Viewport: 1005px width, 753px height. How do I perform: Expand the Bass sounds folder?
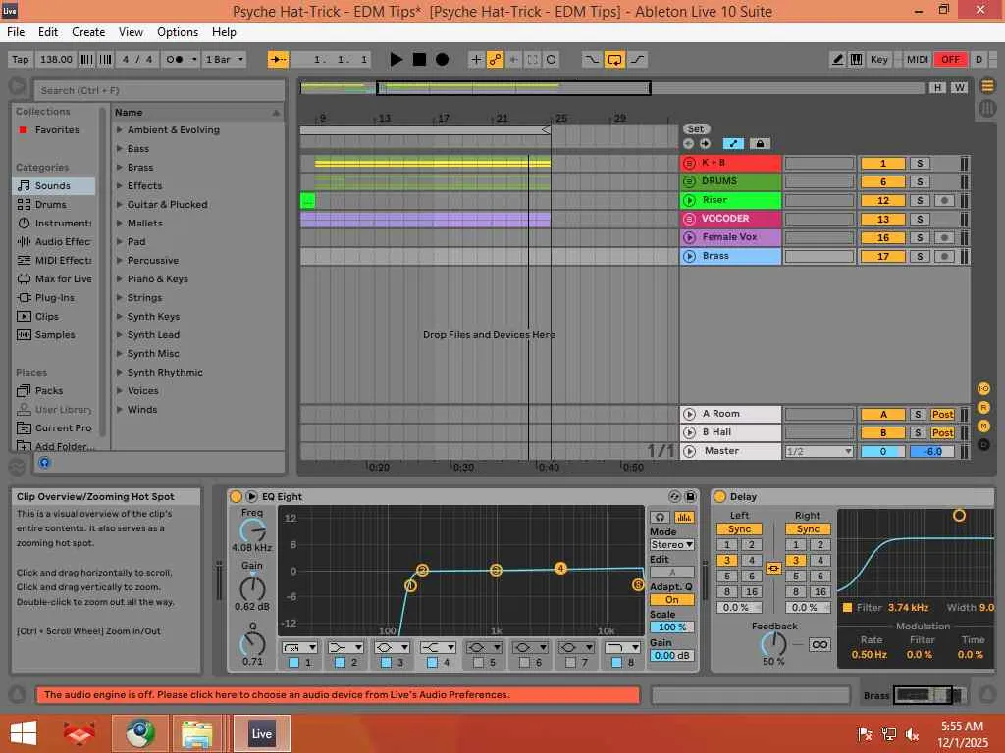pyautogui.click(x=119, y=148)
